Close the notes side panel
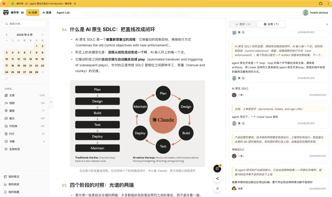Image resolution: width=332 pixels, height=197 pixels. pos(327,24)
